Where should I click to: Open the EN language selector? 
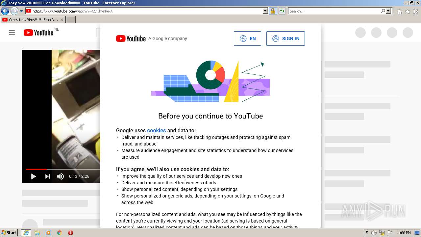click(247, 39)
